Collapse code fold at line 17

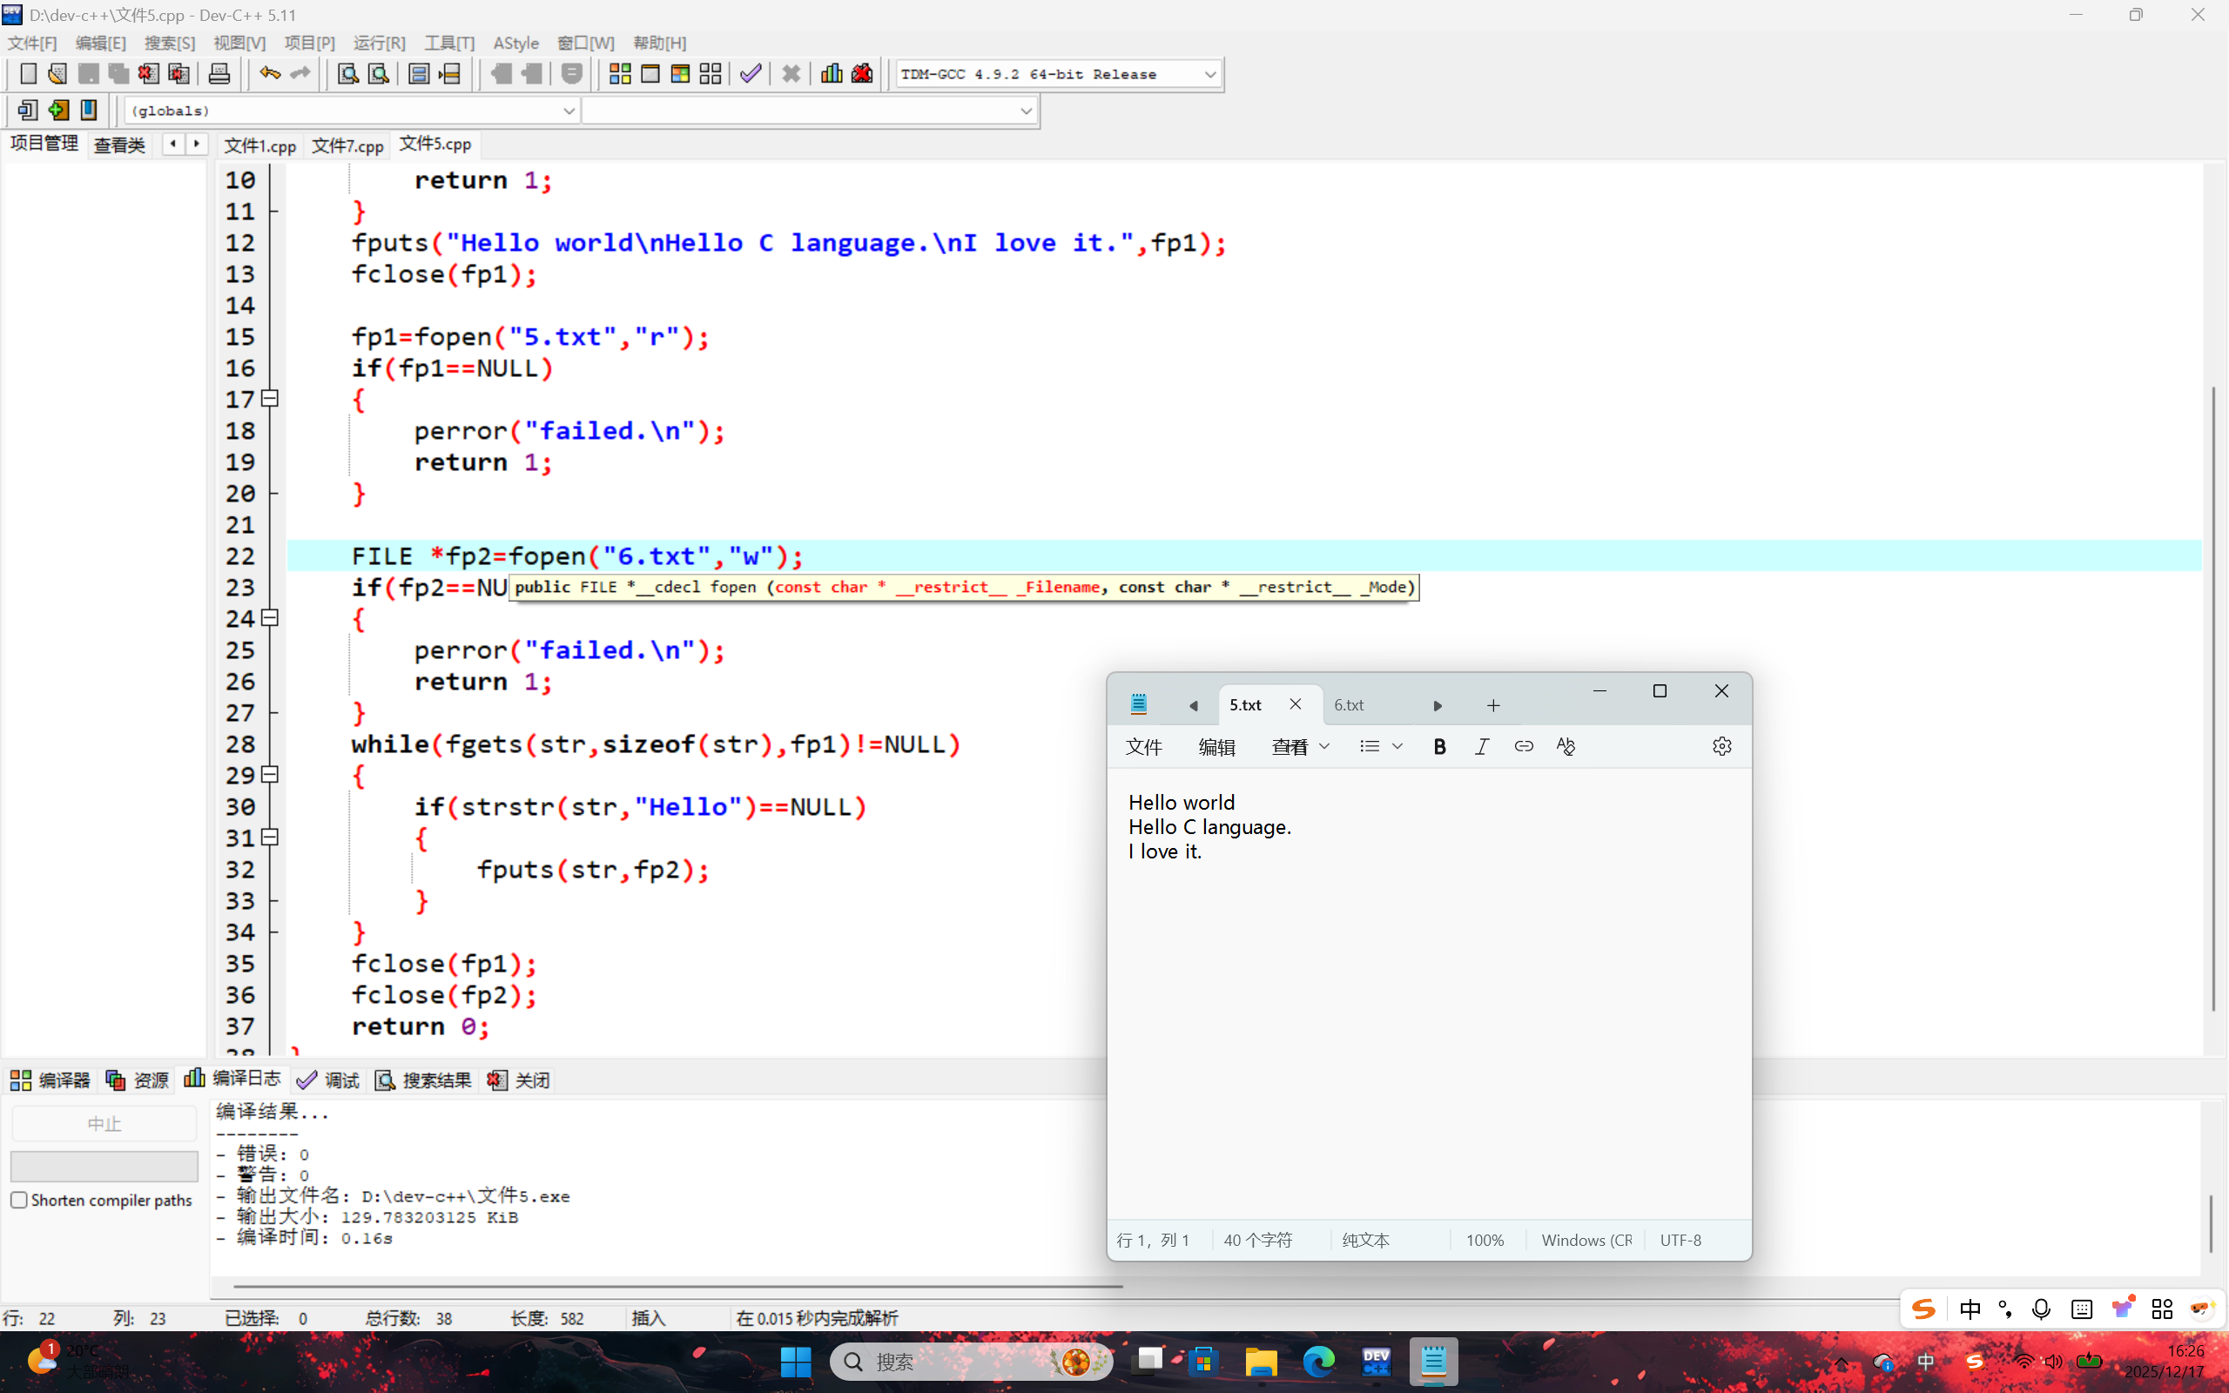coord(270,399)
